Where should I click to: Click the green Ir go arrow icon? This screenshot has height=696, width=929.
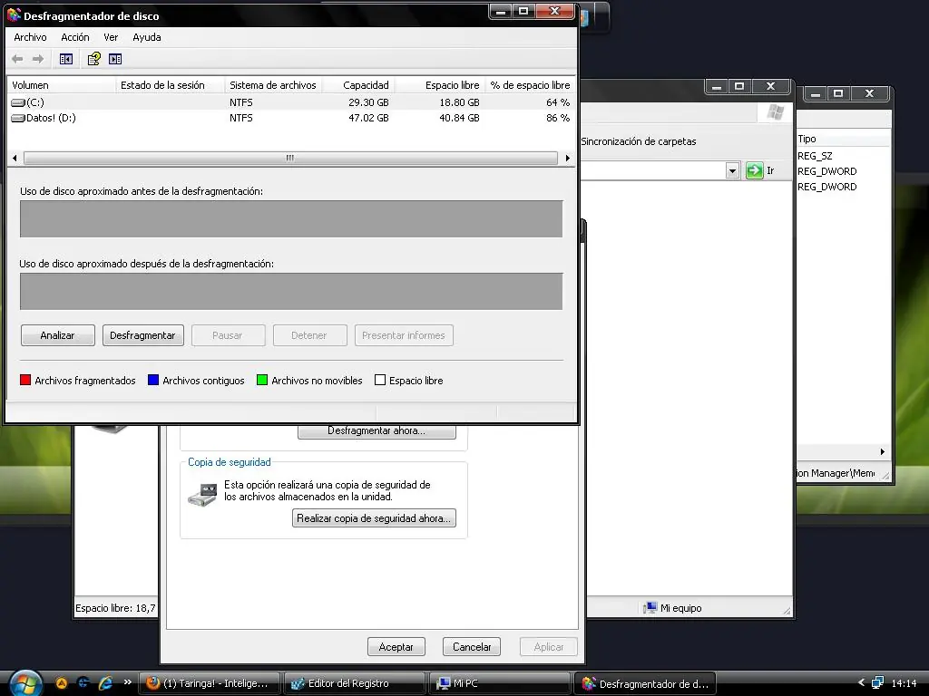coord(754,170)
